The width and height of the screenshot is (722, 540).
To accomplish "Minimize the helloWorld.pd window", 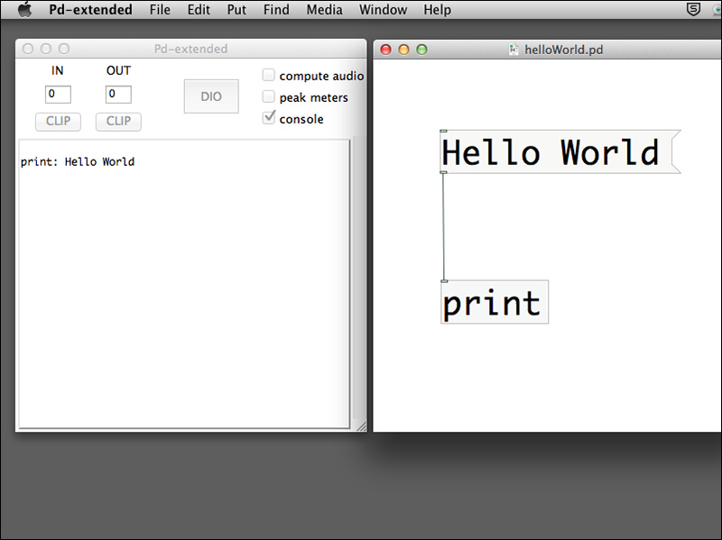I will click(x=403, y=50).
